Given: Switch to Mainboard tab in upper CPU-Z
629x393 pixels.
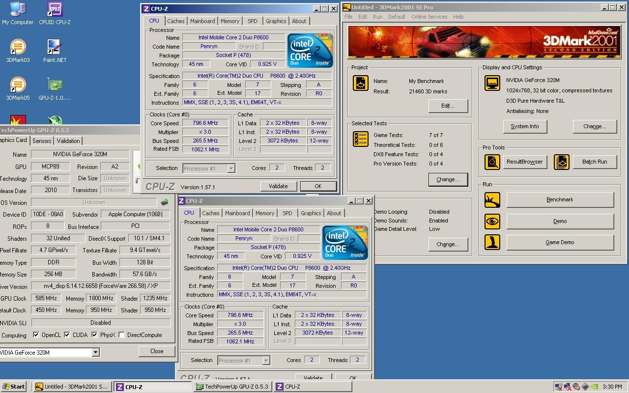Looking at the screenshot, I should tap(202, 21).
